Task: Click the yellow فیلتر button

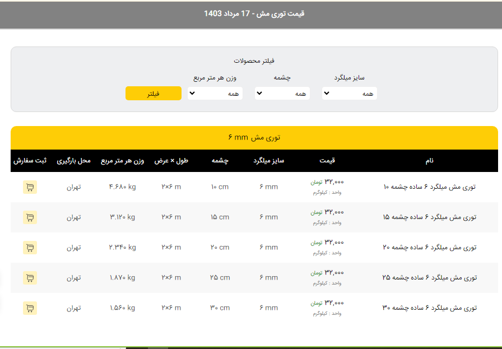Action: [x=153, y=94]
